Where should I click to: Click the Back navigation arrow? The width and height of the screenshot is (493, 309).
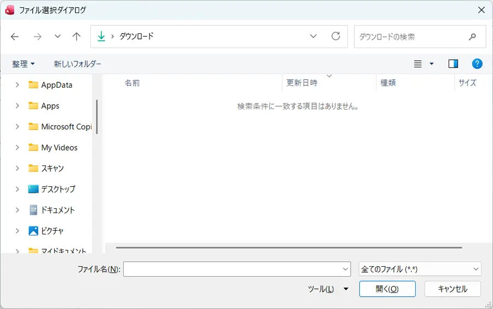(15, 37)
